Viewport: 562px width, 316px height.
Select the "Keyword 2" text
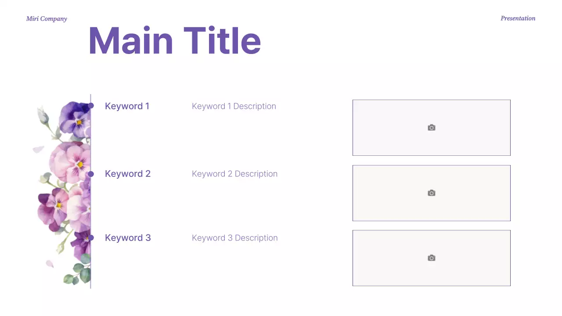(x=128, y=174)
